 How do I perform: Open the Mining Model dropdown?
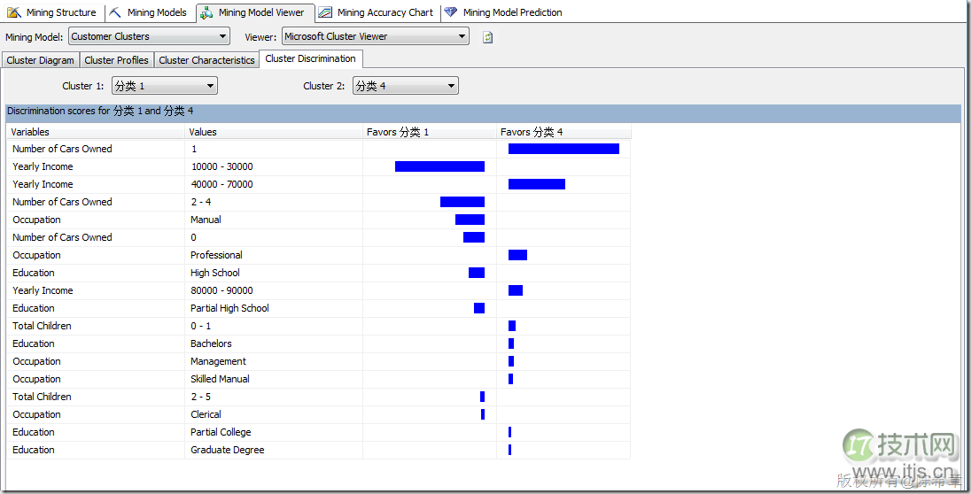(222, 37)
